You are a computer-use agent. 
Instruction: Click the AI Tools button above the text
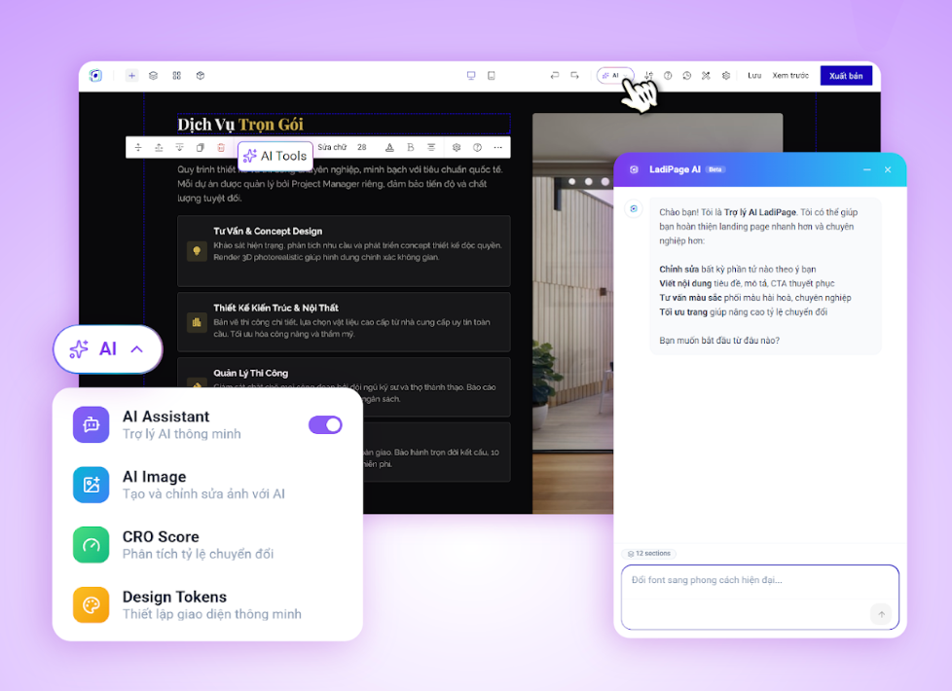point(275,156)
